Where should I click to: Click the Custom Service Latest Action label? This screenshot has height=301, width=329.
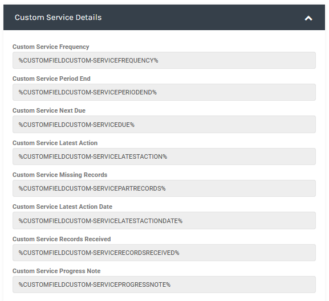click(x=55, y=143)
